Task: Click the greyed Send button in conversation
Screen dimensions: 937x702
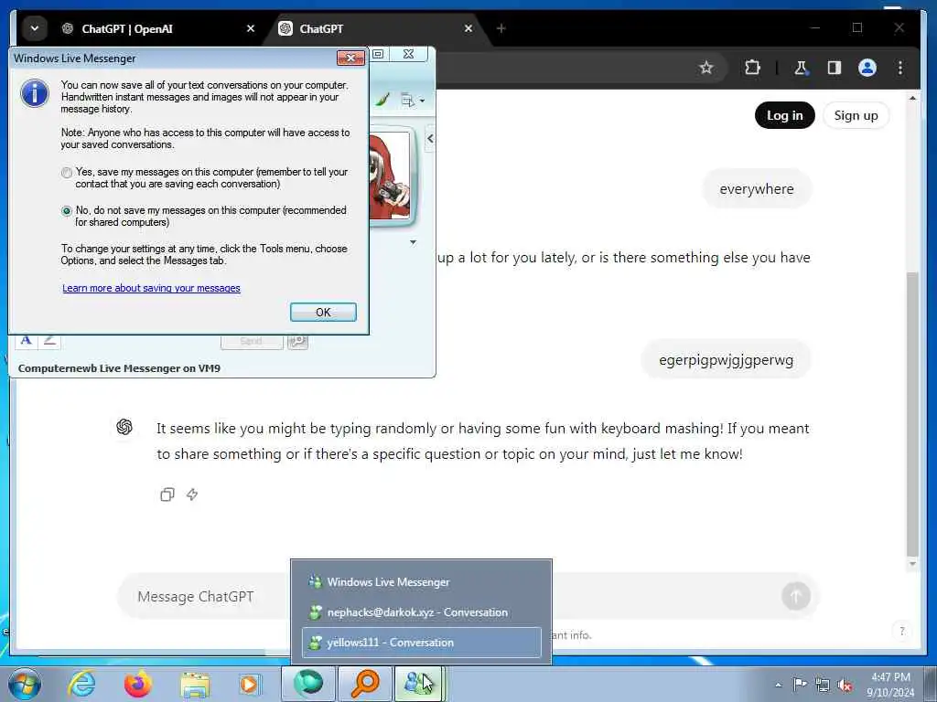Action: (252, 341)
